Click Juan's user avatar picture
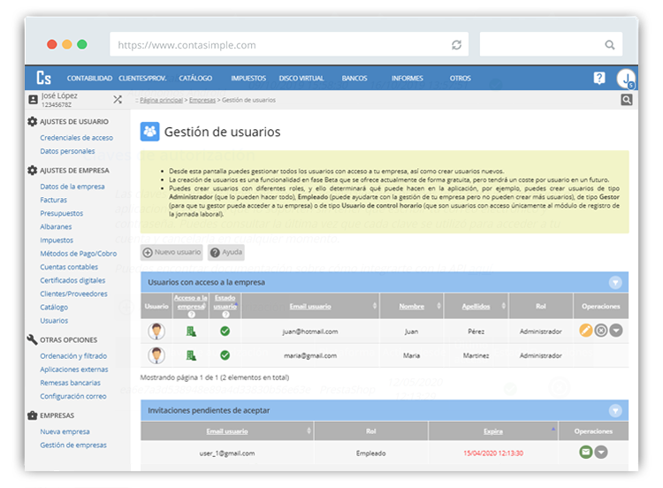This screenshot has height=488, width=663. [x=156, y=332]
